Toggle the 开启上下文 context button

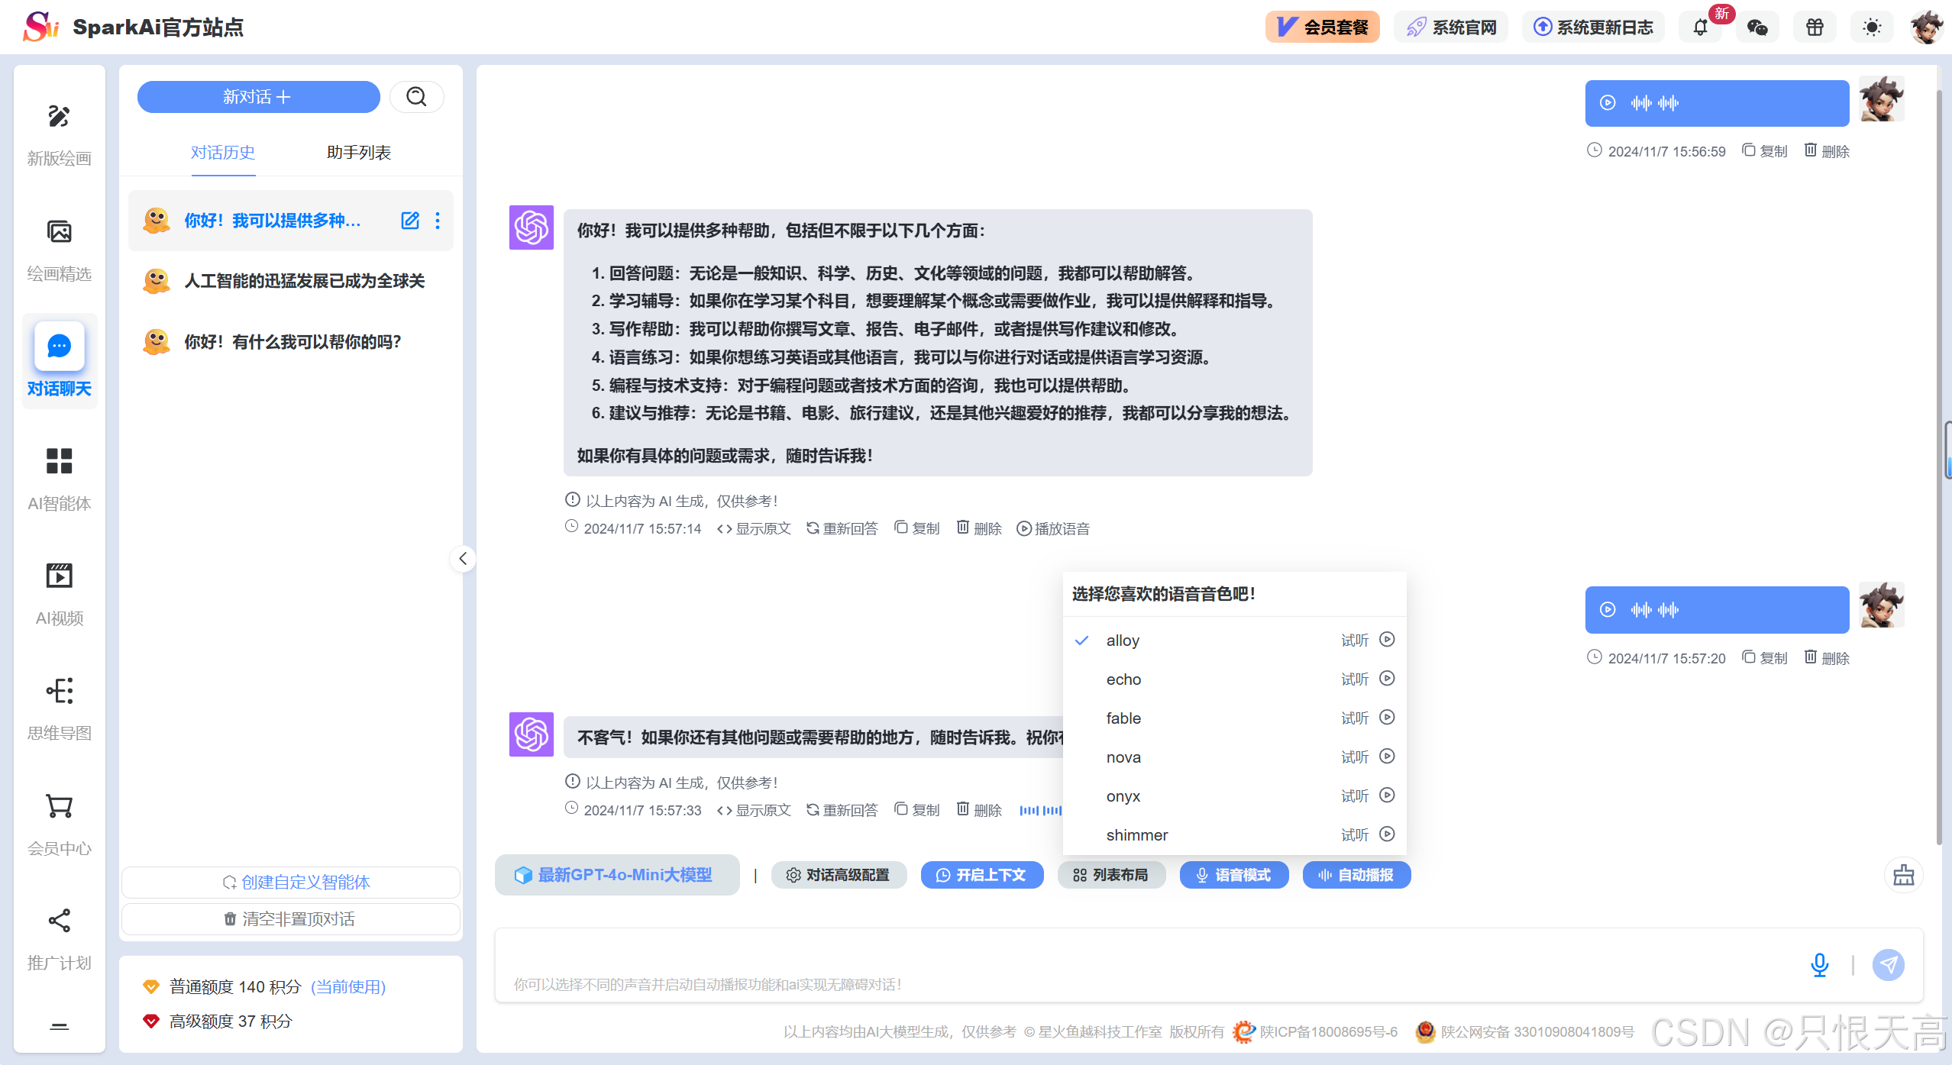pos(981,875)
